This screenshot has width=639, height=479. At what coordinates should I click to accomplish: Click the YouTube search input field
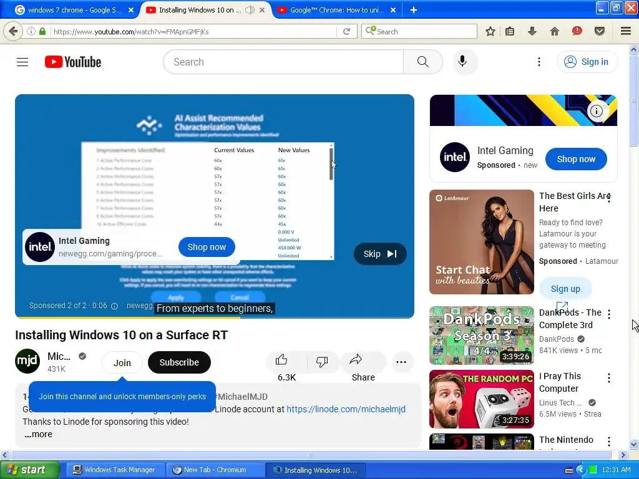pyautogui.click(x=283, y=62)
